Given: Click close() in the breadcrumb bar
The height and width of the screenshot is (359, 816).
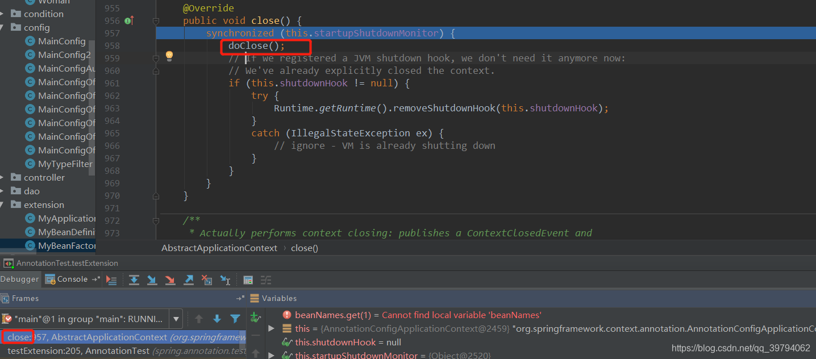Looking at the screenshot, I should 305,248.
